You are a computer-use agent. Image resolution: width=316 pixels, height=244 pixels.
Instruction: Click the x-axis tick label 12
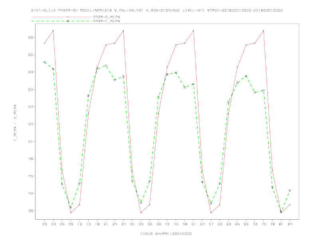coord(80,224)
